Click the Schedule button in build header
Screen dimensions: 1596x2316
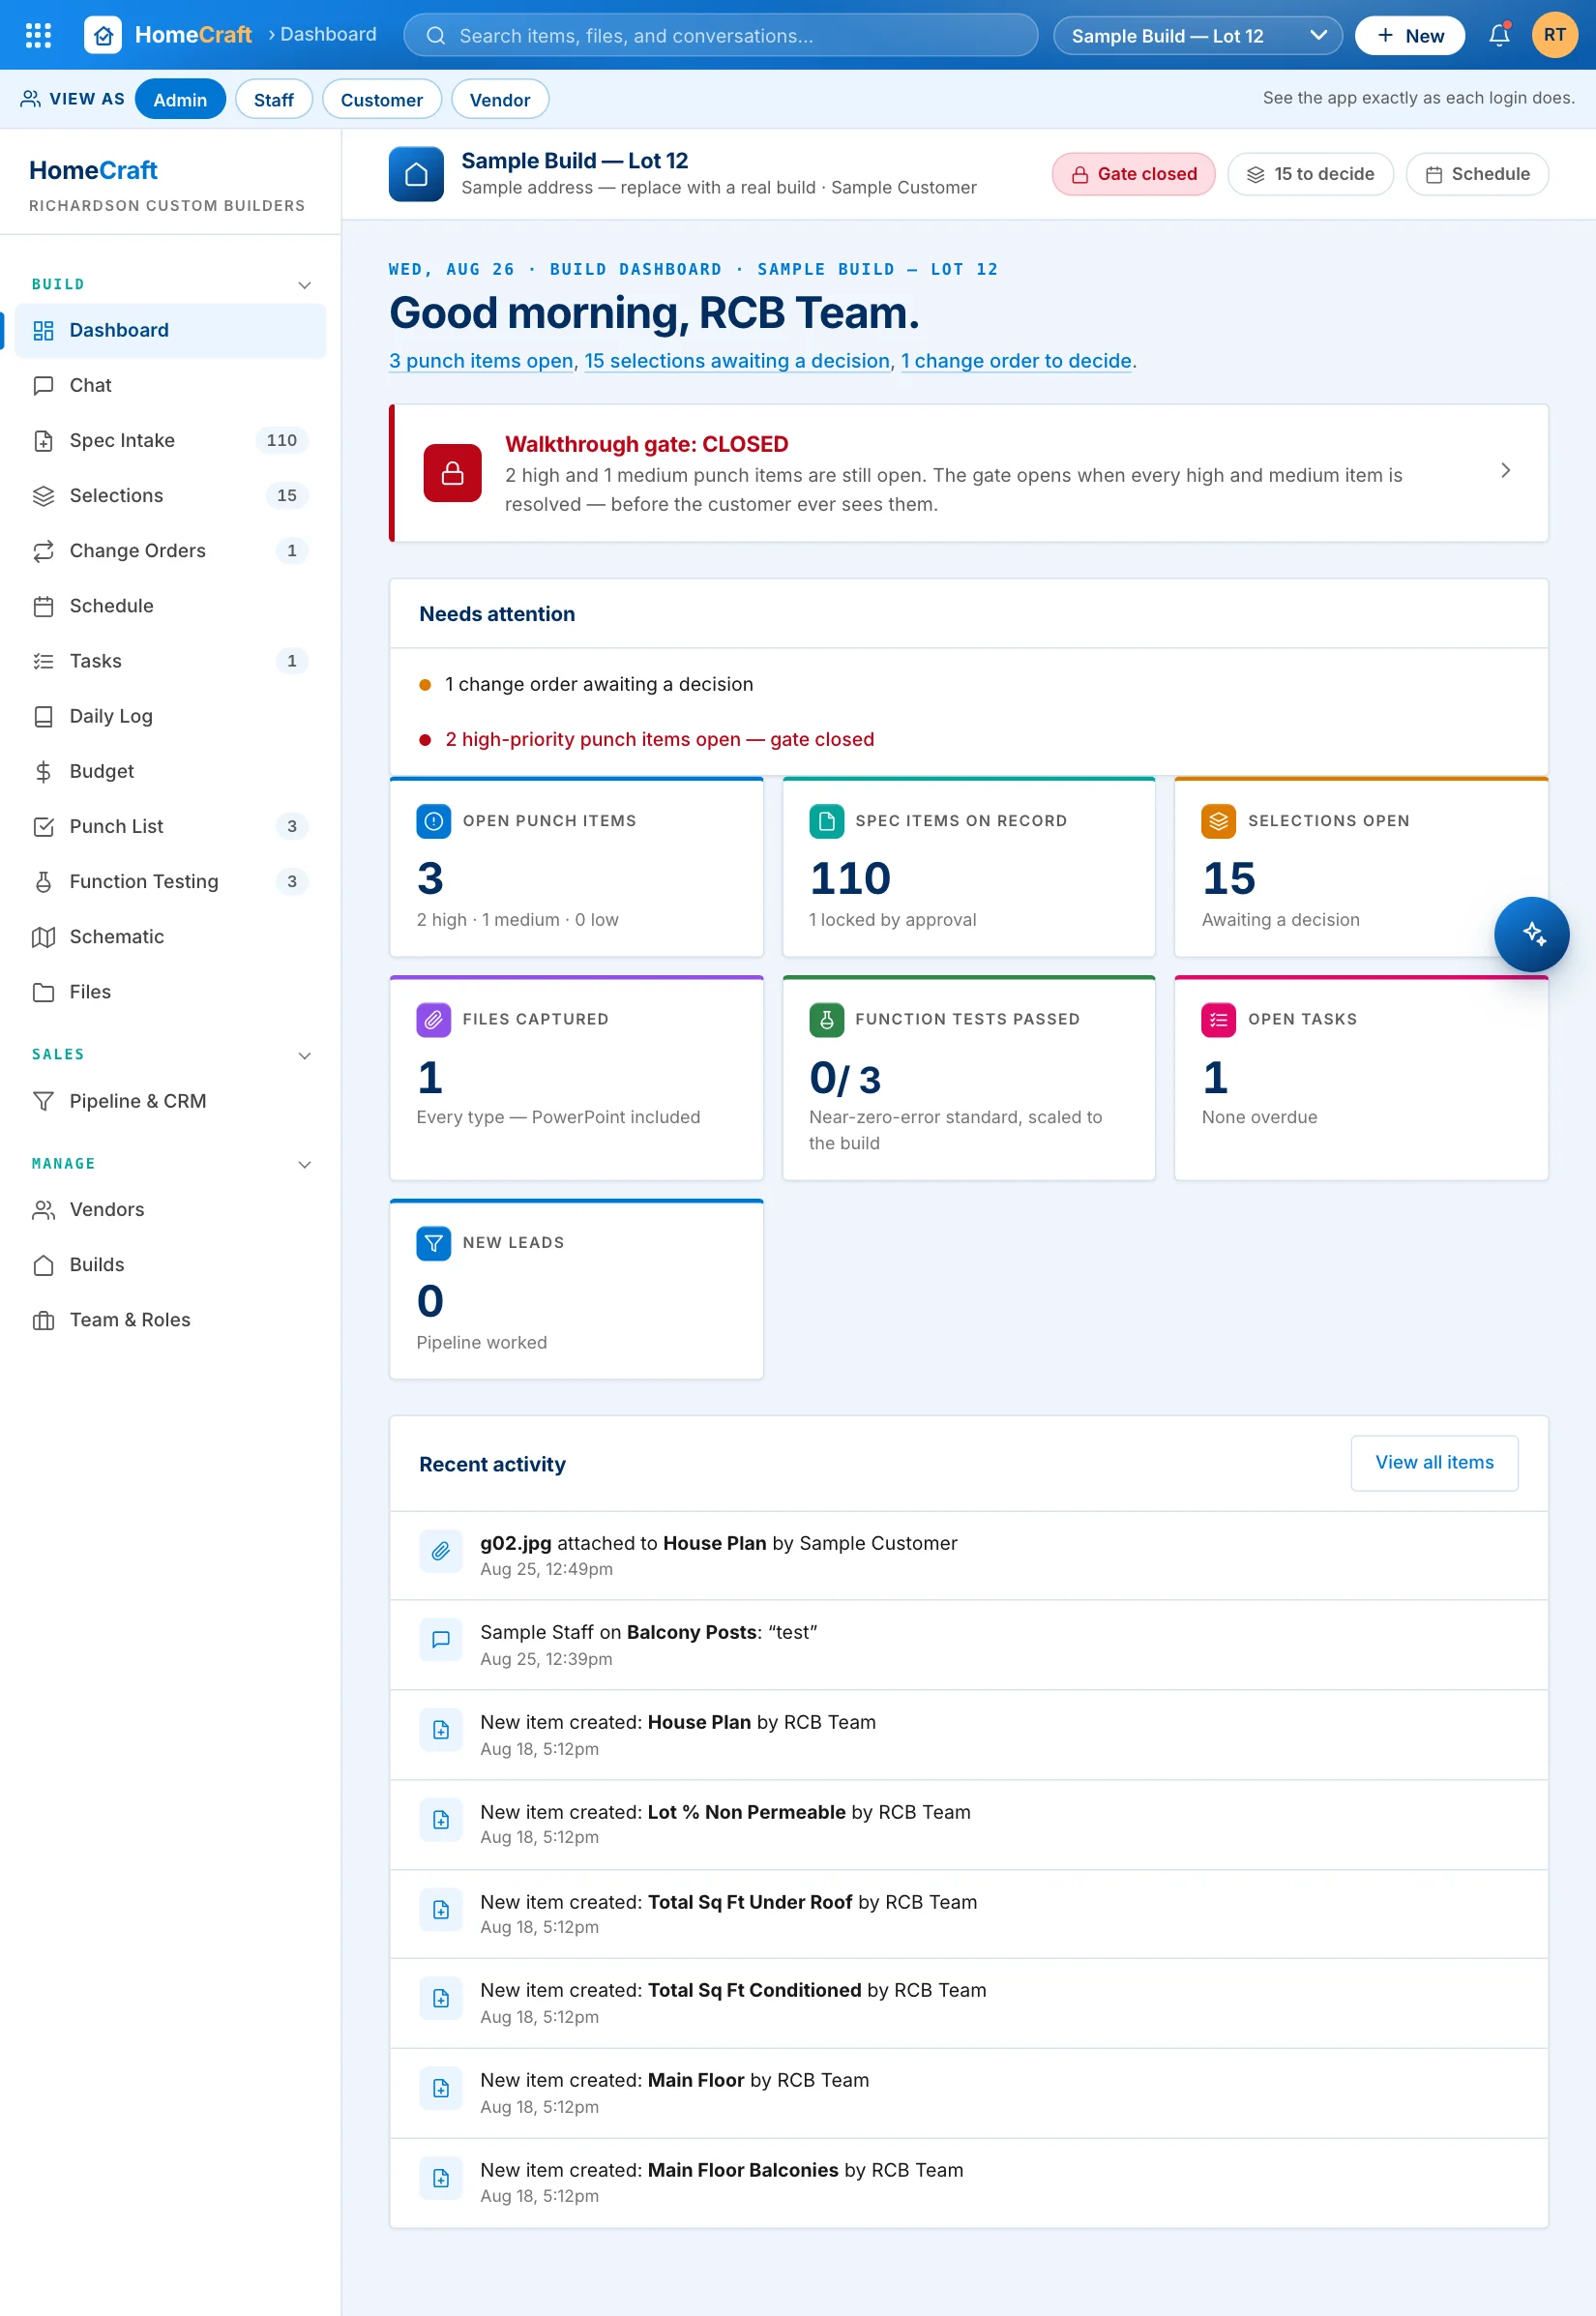(x=1476, y=174)
